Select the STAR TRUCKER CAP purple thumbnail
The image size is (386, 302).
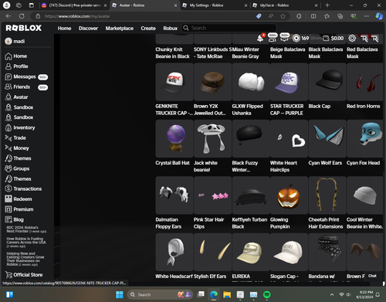click(289, 82)
